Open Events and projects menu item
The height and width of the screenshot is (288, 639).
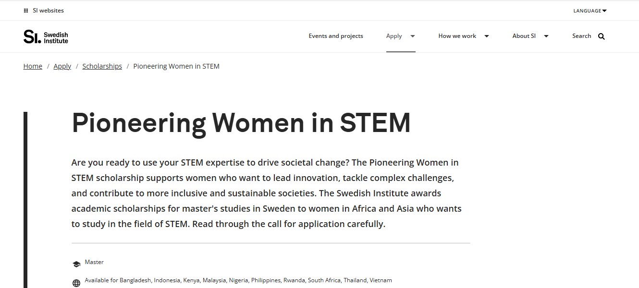[x=336, y=36]
